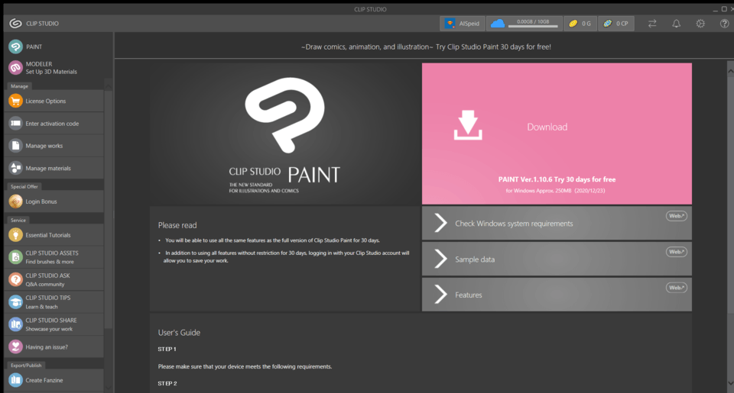
Task: Click the Download label on pink banner
Action: point(547,127)
